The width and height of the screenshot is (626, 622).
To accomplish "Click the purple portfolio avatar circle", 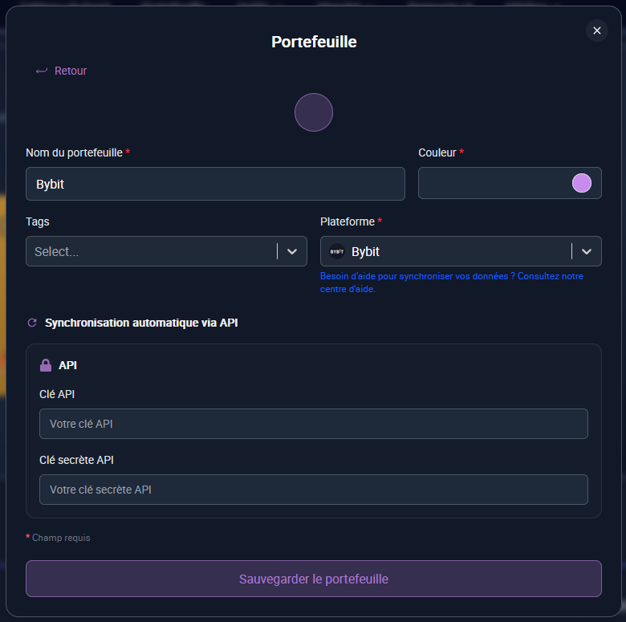I will pyautogui.click(x=313, y=112).
